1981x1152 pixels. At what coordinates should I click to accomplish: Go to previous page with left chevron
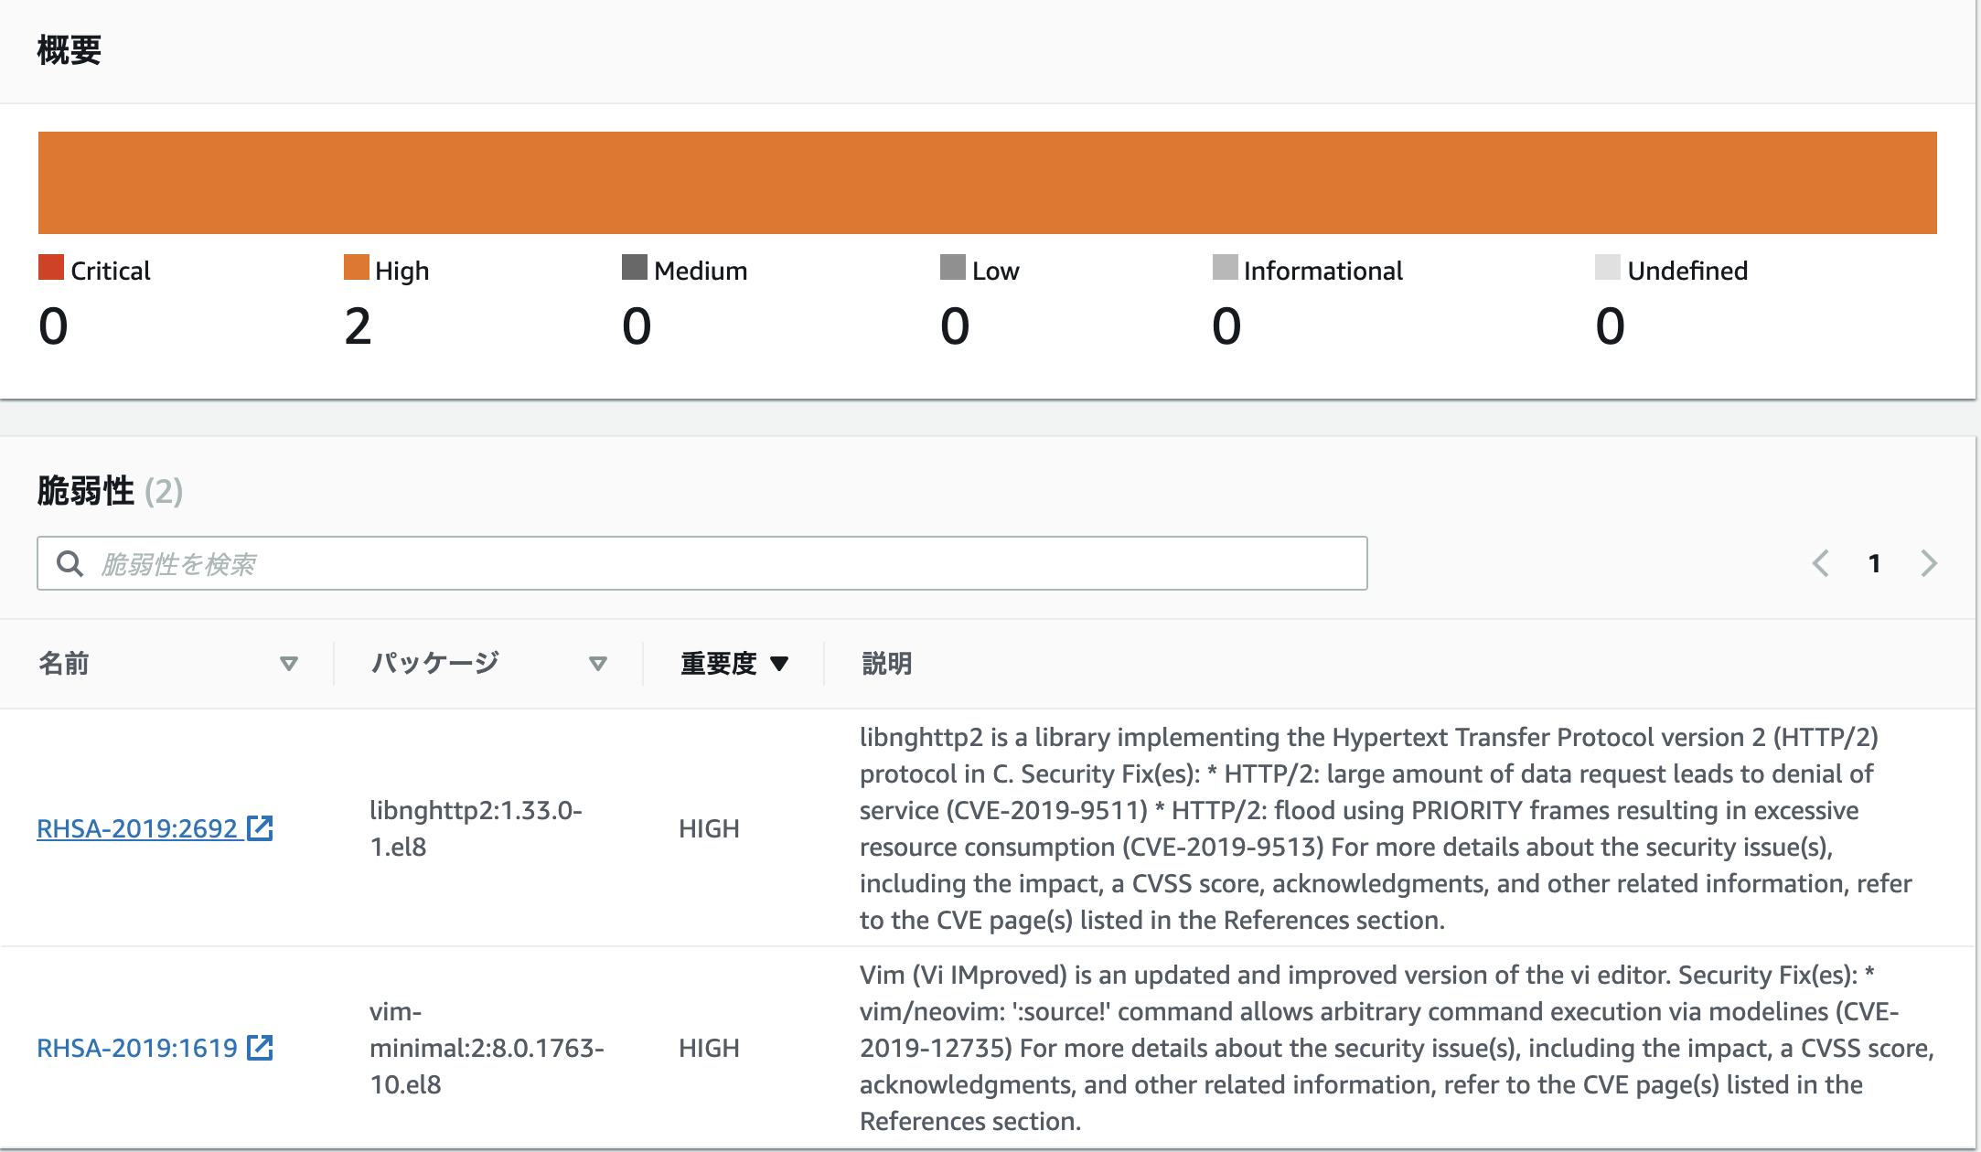point(1821,563)
